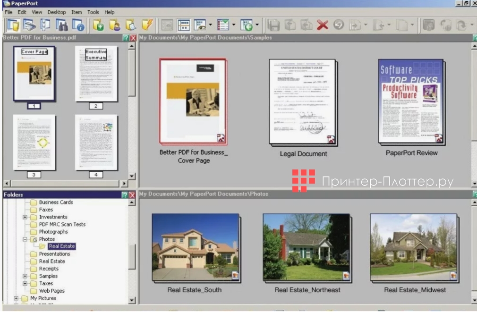Switch to thumbnail view toolbar icon
Screen dimensions: 477x312
click(x=184, y=25)
